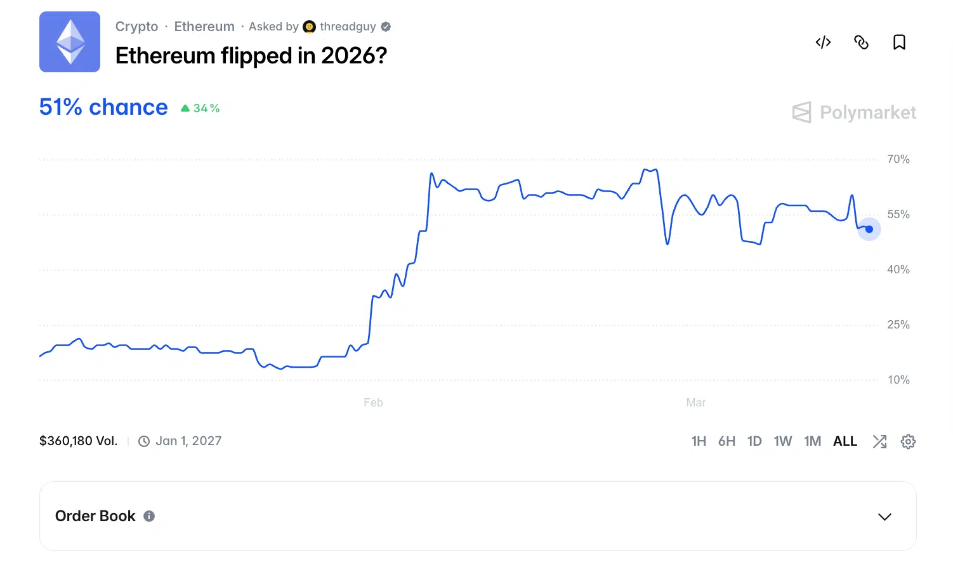Screen dimensions: 953x577
Task: Click the Polymarket logo watermark
Action: click(854, 112)
